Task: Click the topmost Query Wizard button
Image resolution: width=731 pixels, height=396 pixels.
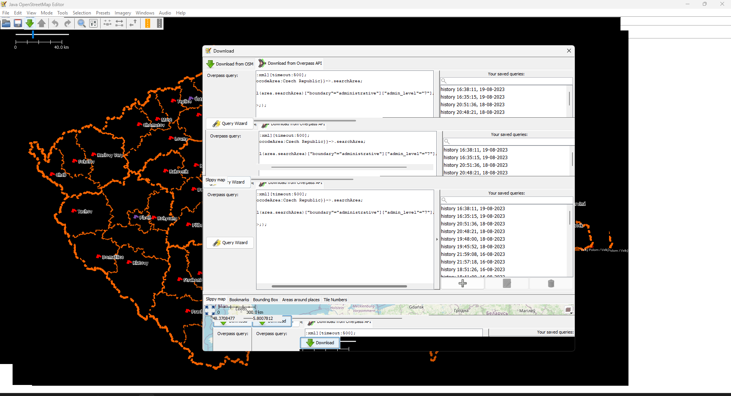Action: [230, 123]
